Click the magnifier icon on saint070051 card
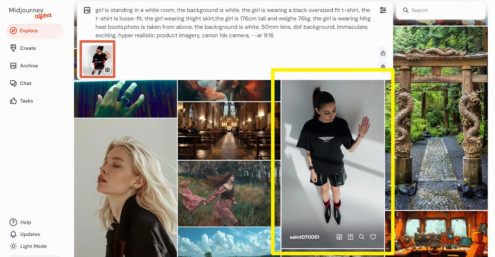 (x=362, y=237)
